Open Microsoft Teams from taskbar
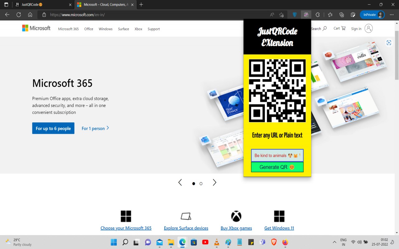This screenshot has width=399, height=249. [262, 242]
